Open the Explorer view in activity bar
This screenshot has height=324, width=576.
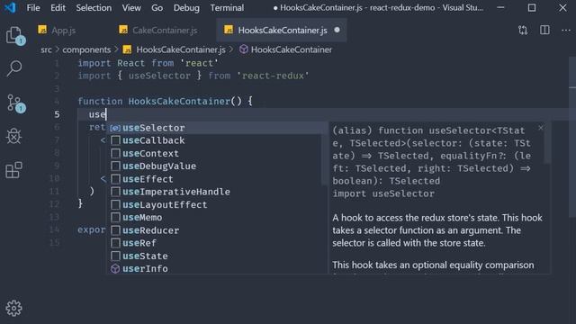click(x=14, y=36)
